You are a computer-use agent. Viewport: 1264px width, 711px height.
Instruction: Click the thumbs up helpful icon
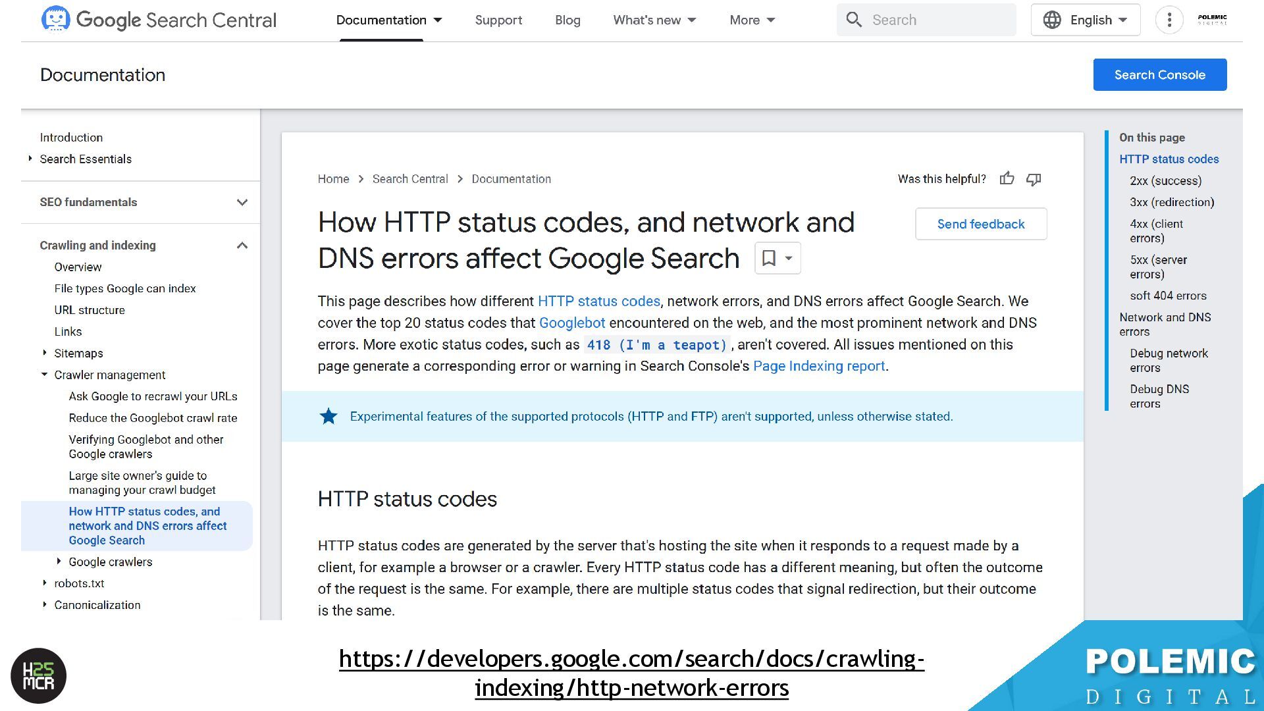[1007, 178]
